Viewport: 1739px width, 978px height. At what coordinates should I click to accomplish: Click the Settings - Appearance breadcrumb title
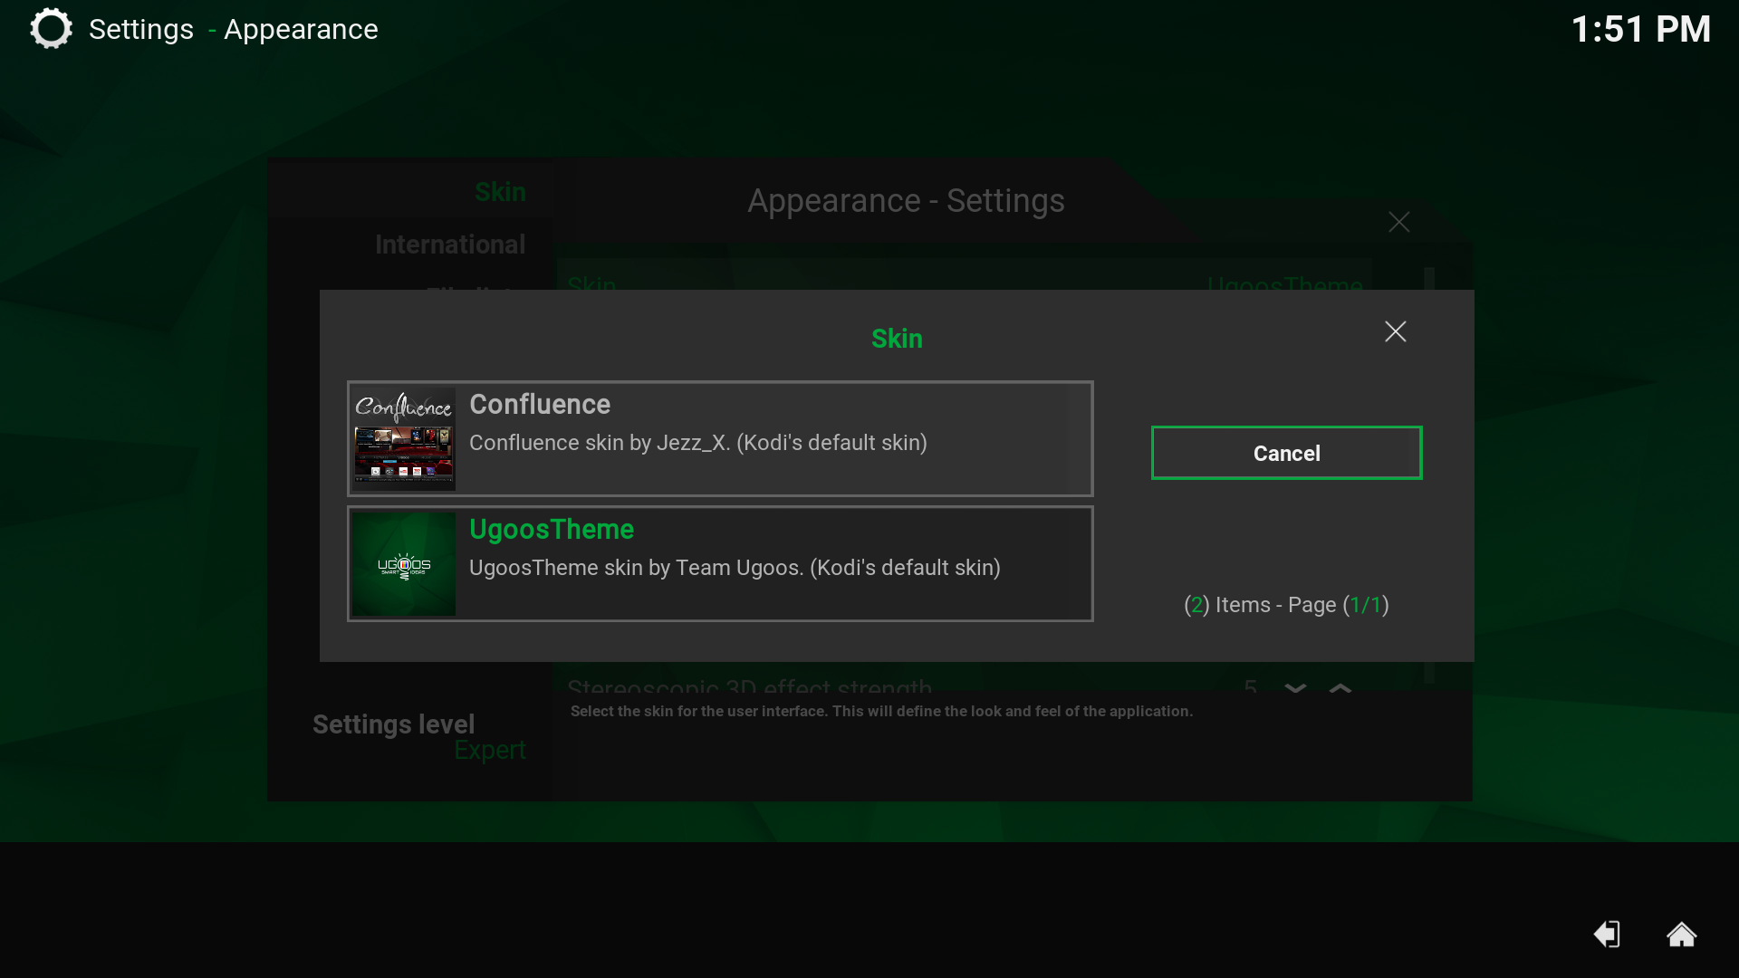click(x=233, y=29)
